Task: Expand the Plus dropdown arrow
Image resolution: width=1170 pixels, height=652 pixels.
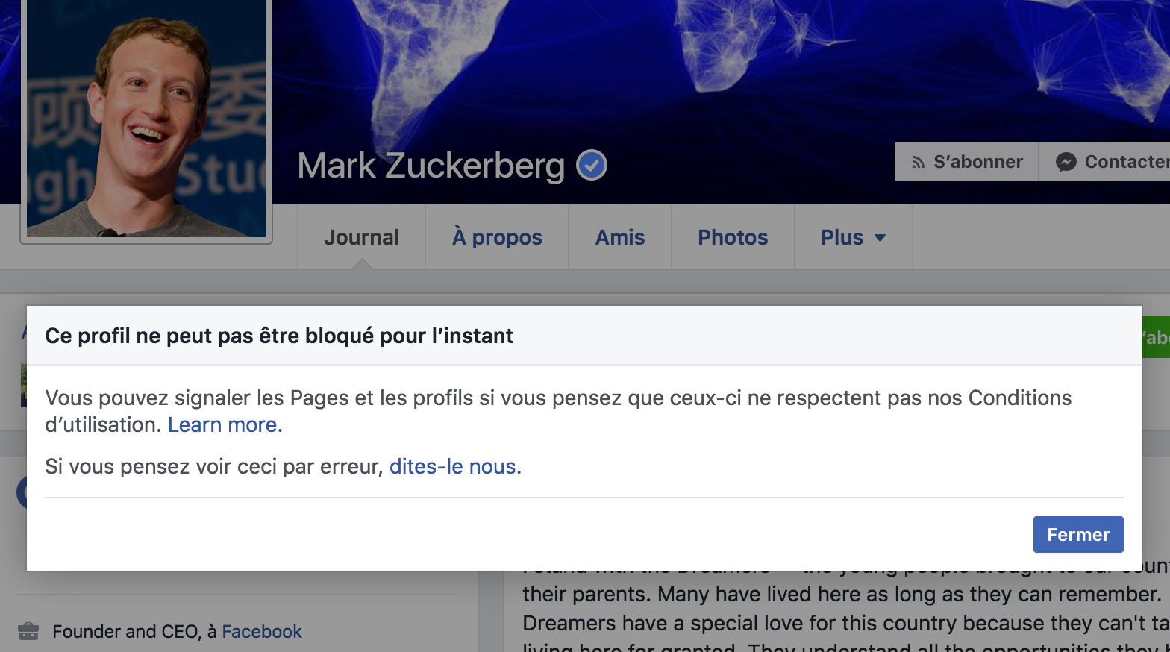Action: coord(880,238)
